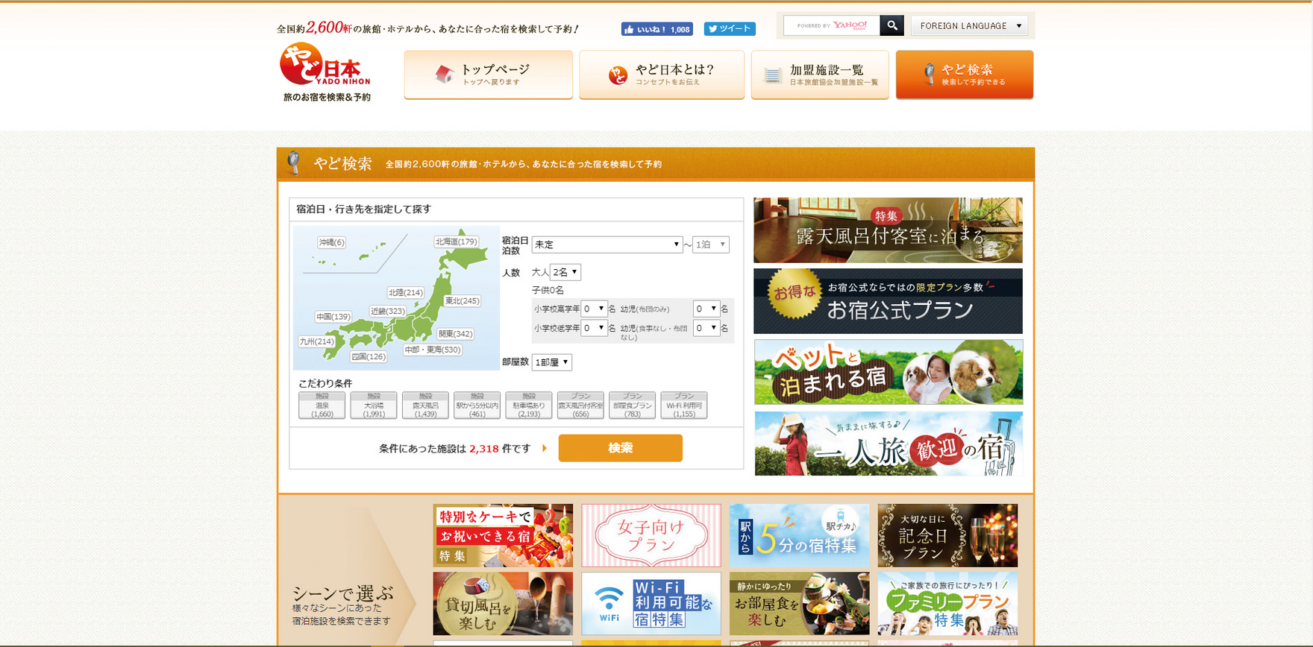This screenshot has height=647, width=1313.
Task: Open the ペットと泊まれる宿 banner
Action: tap(888, 372)
